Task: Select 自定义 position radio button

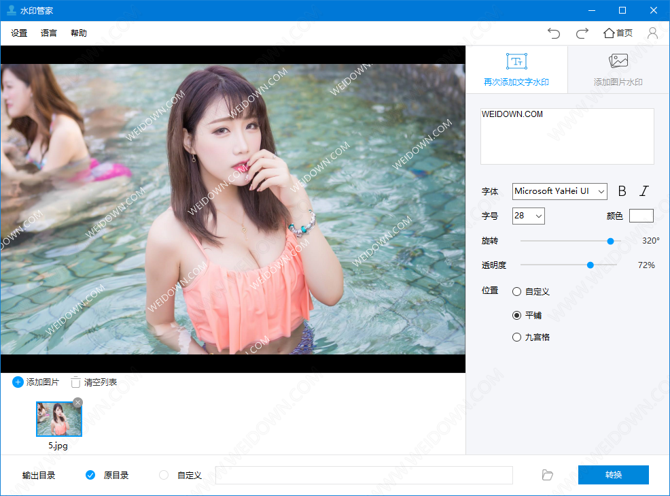Action: [516, 291]
